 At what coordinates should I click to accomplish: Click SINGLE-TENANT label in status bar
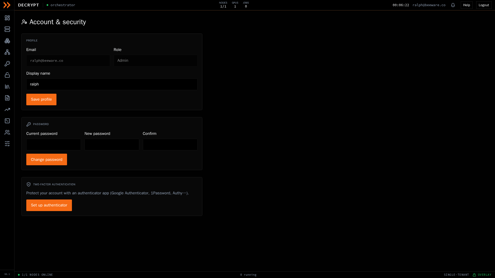456,275
